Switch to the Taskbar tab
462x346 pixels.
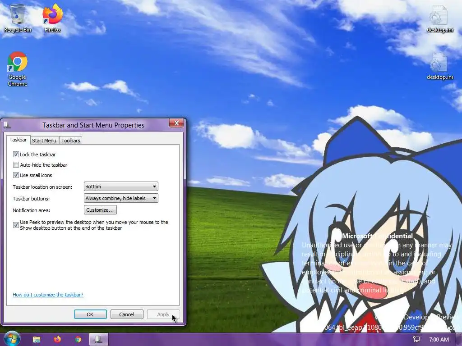[x=18, y=140]
